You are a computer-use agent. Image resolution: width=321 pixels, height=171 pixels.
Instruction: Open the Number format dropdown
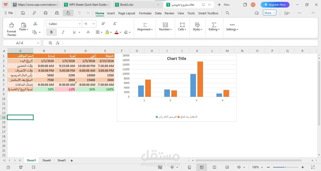[165, 27]
